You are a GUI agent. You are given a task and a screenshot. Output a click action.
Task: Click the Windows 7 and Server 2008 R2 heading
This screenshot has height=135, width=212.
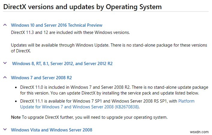tap(41, 78)
